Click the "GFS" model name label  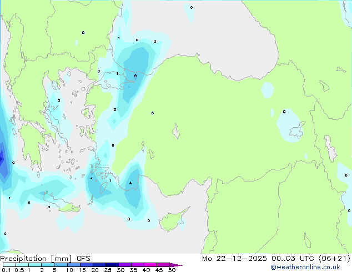coord(83,259)
